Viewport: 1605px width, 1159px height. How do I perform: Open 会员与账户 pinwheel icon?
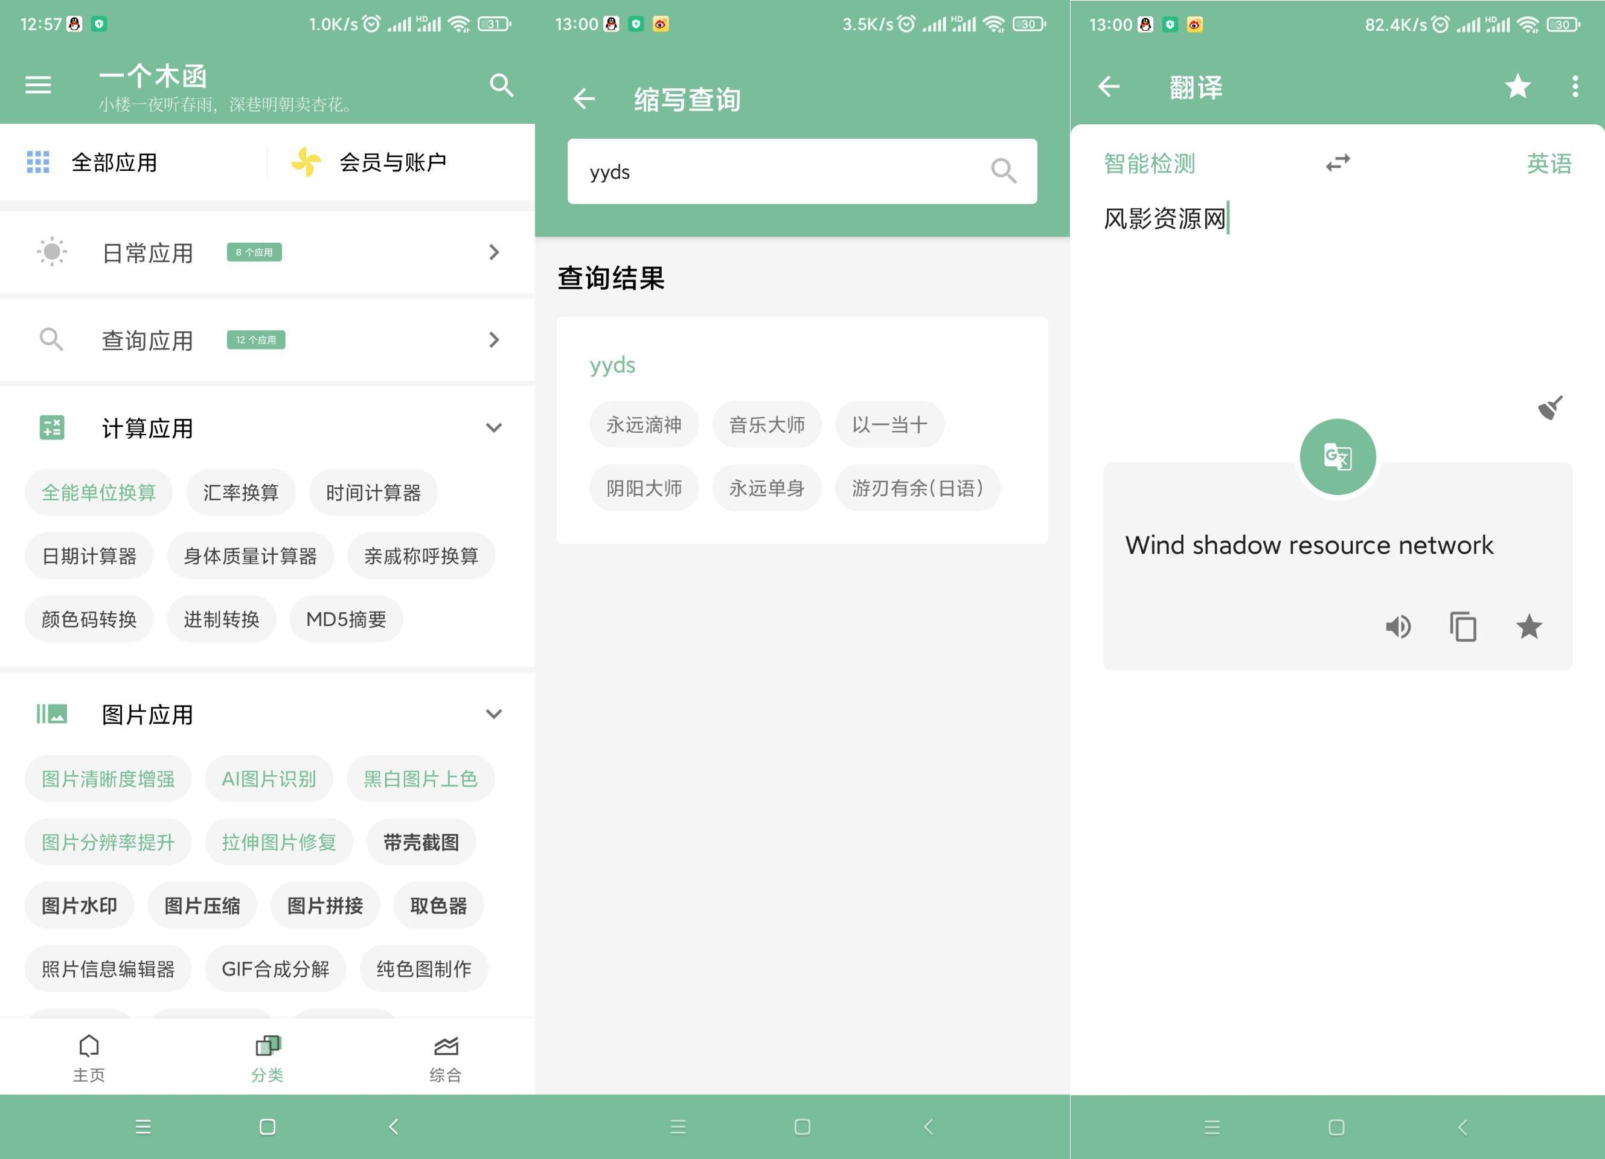coord(306,162)
